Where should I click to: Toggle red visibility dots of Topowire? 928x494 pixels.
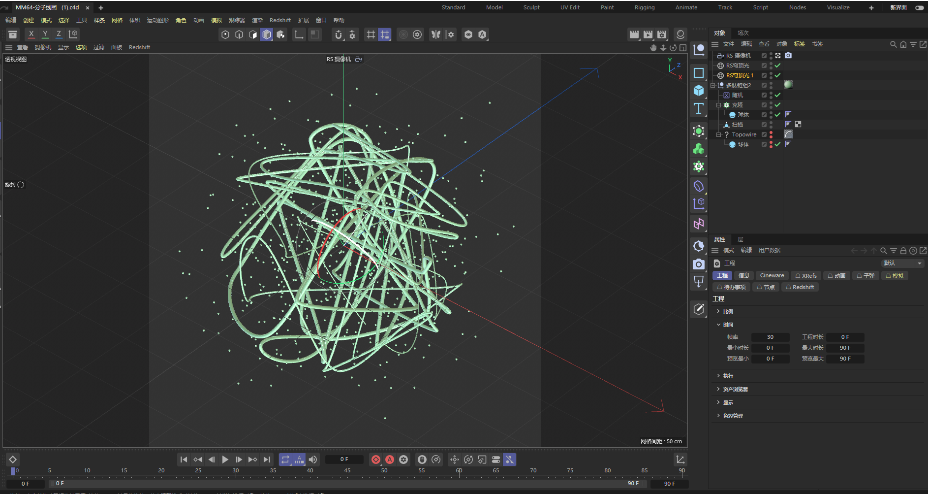click(771, 134)
